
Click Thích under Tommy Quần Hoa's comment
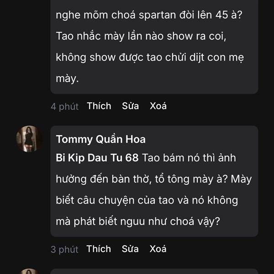(x=99, y=249)
